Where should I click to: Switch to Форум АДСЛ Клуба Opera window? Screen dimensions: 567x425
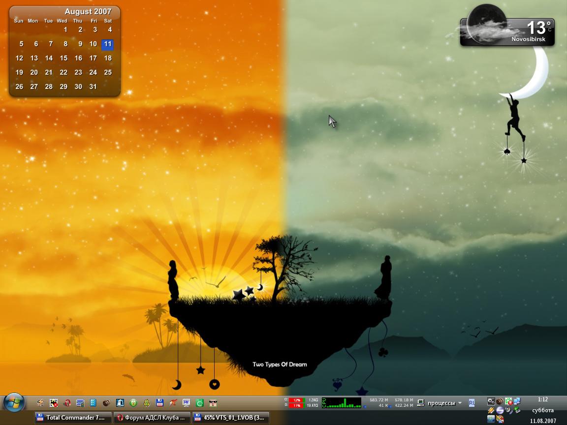click(x=152, y=418)
